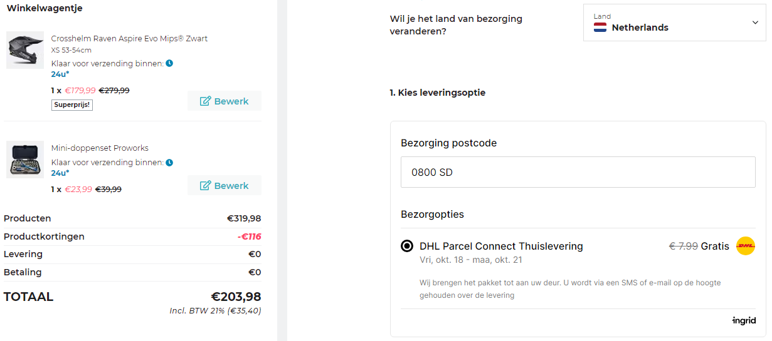Click the ingrid logo
Image resolution: width=772 pixels, height=341 pixels.
(x=744, y=321)
